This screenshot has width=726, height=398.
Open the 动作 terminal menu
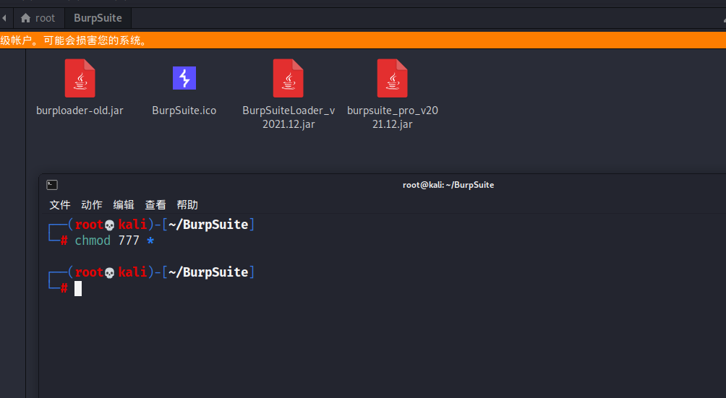tap(92, 205)
